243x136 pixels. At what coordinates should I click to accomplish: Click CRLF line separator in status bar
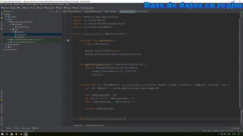click(210, 131)
